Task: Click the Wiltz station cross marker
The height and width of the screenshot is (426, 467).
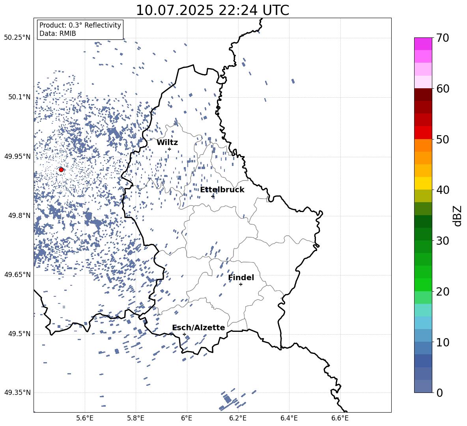Action: 170,149
